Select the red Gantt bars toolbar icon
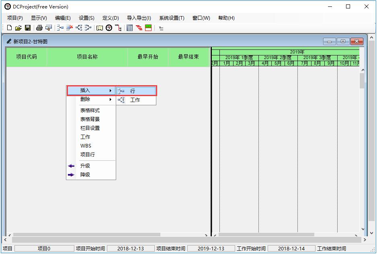 (139, 27)
